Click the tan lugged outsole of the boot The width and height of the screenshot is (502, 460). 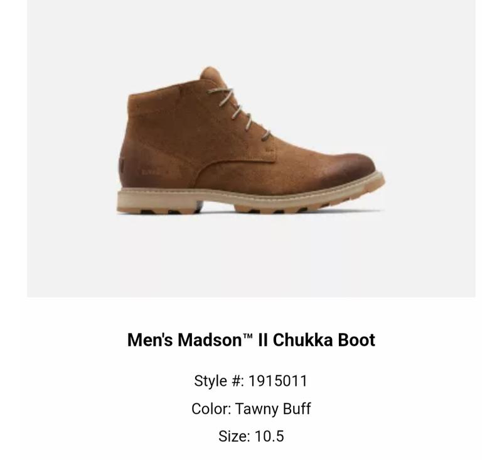click(x=250, y=201)
